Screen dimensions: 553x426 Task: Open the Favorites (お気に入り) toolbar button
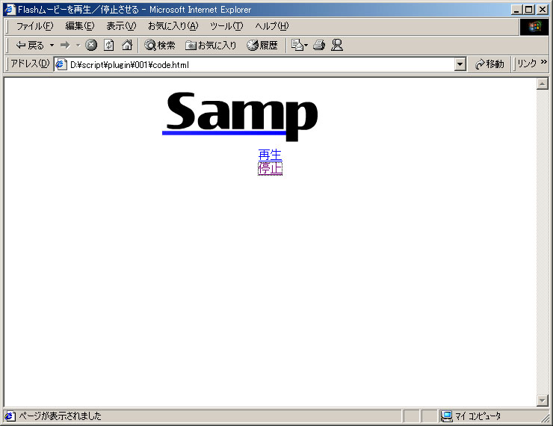[211, 45]
